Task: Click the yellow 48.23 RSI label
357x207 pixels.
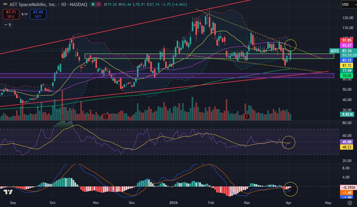Action: pos(347,147)
